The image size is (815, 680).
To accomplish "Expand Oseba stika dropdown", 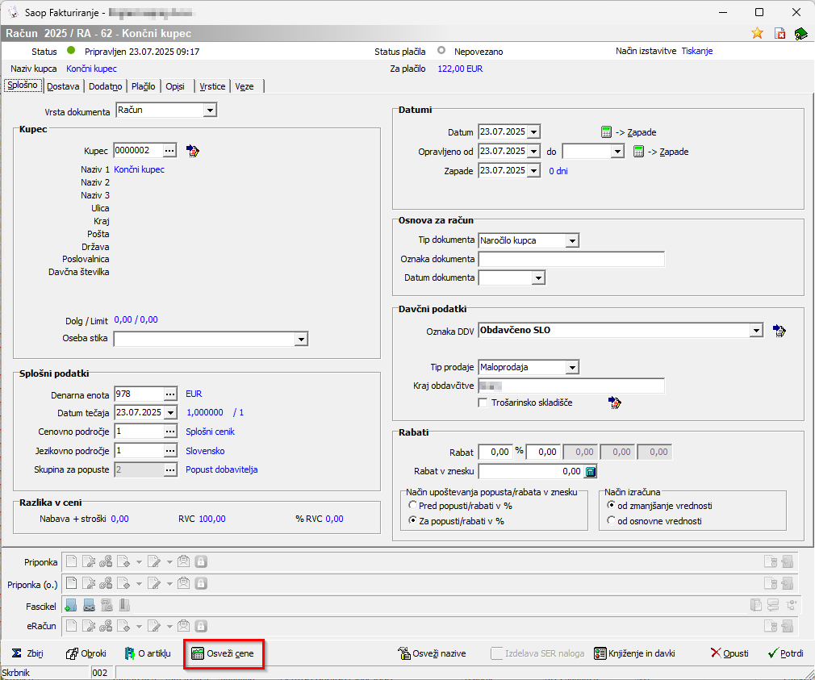I will [301, 340].
